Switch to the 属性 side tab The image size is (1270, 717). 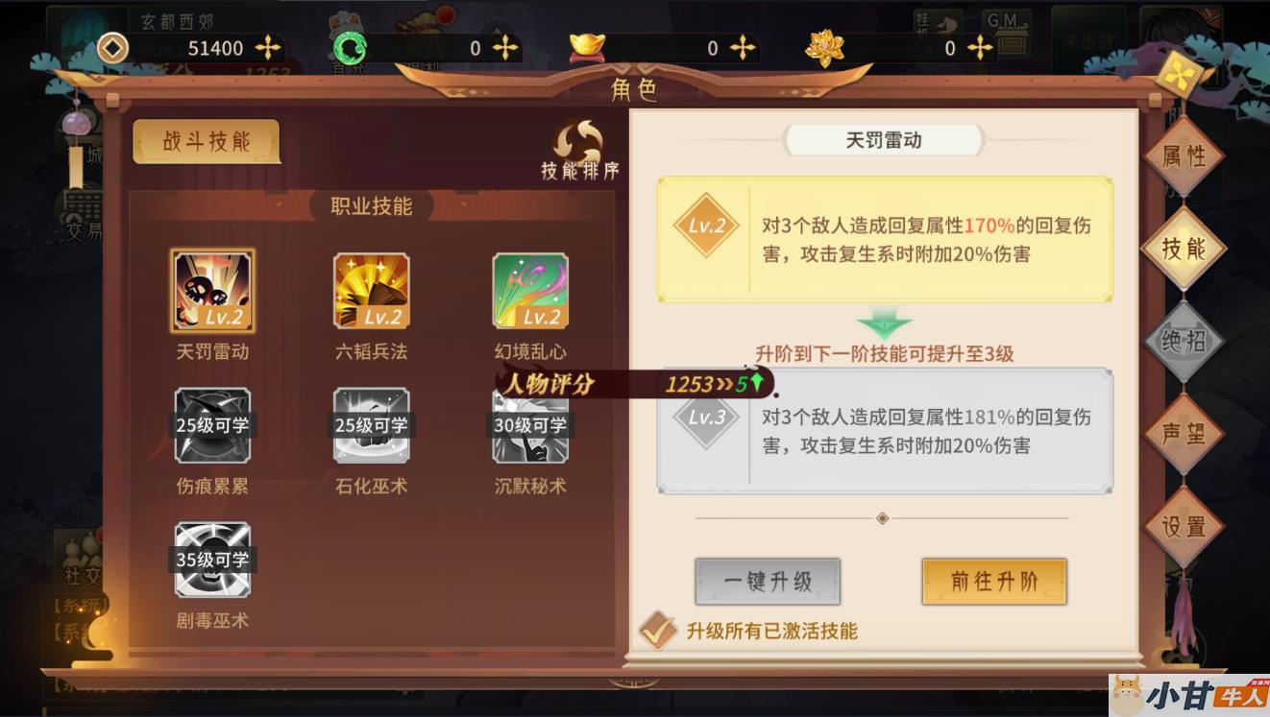click(x=1184, y=157)
